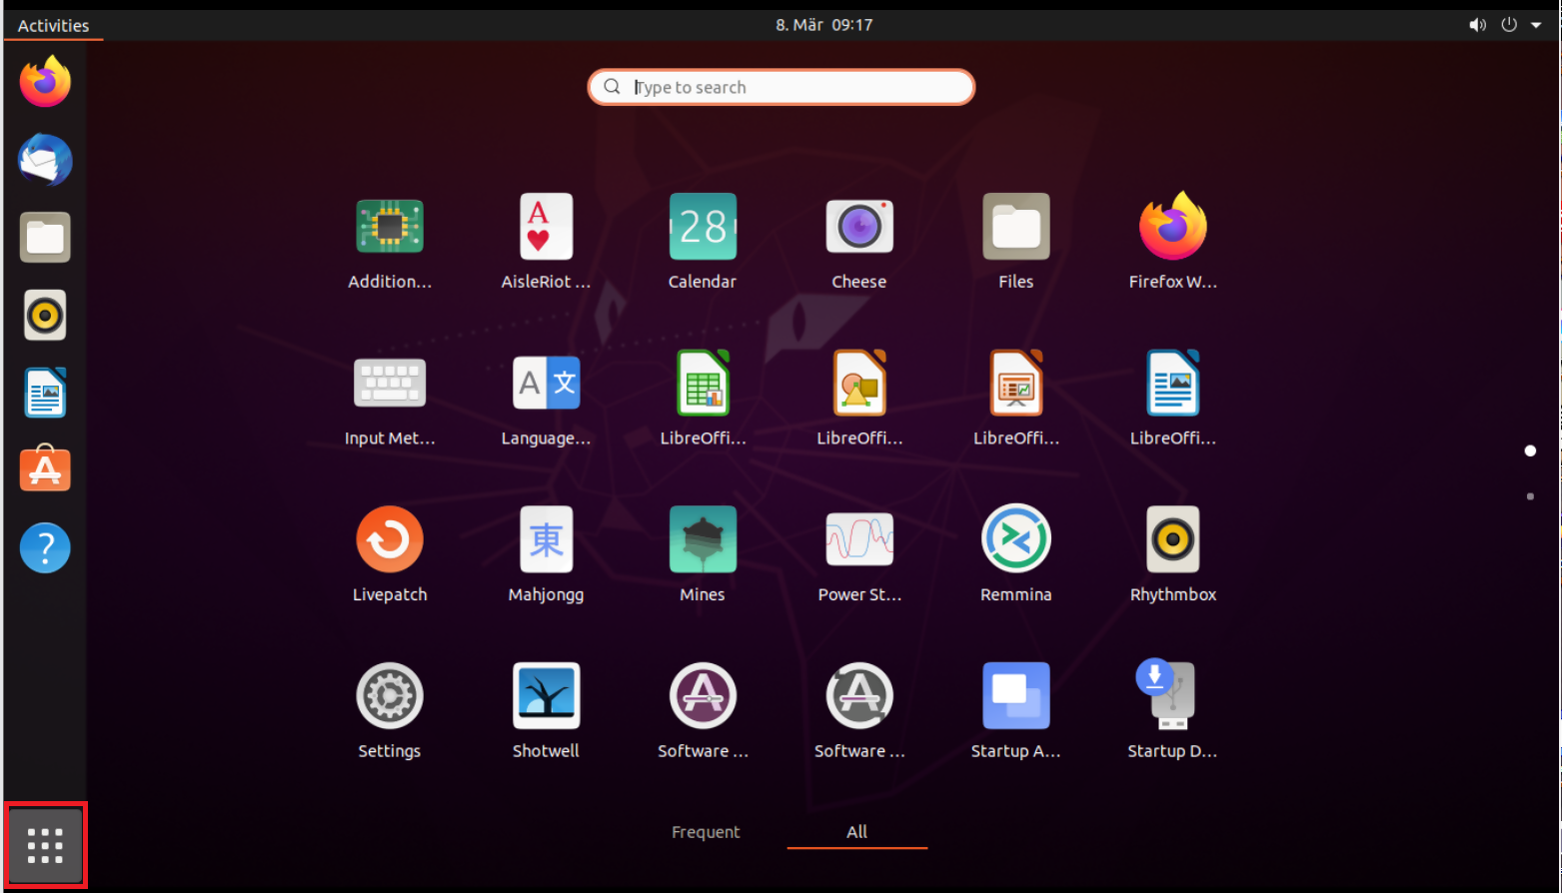Click the volume speaker status icon
The image size is (1562, 893).
tap(1477, 25)
